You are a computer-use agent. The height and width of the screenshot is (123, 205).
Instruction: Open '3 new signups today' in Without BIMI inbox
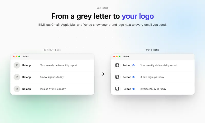tap(52, 77)
